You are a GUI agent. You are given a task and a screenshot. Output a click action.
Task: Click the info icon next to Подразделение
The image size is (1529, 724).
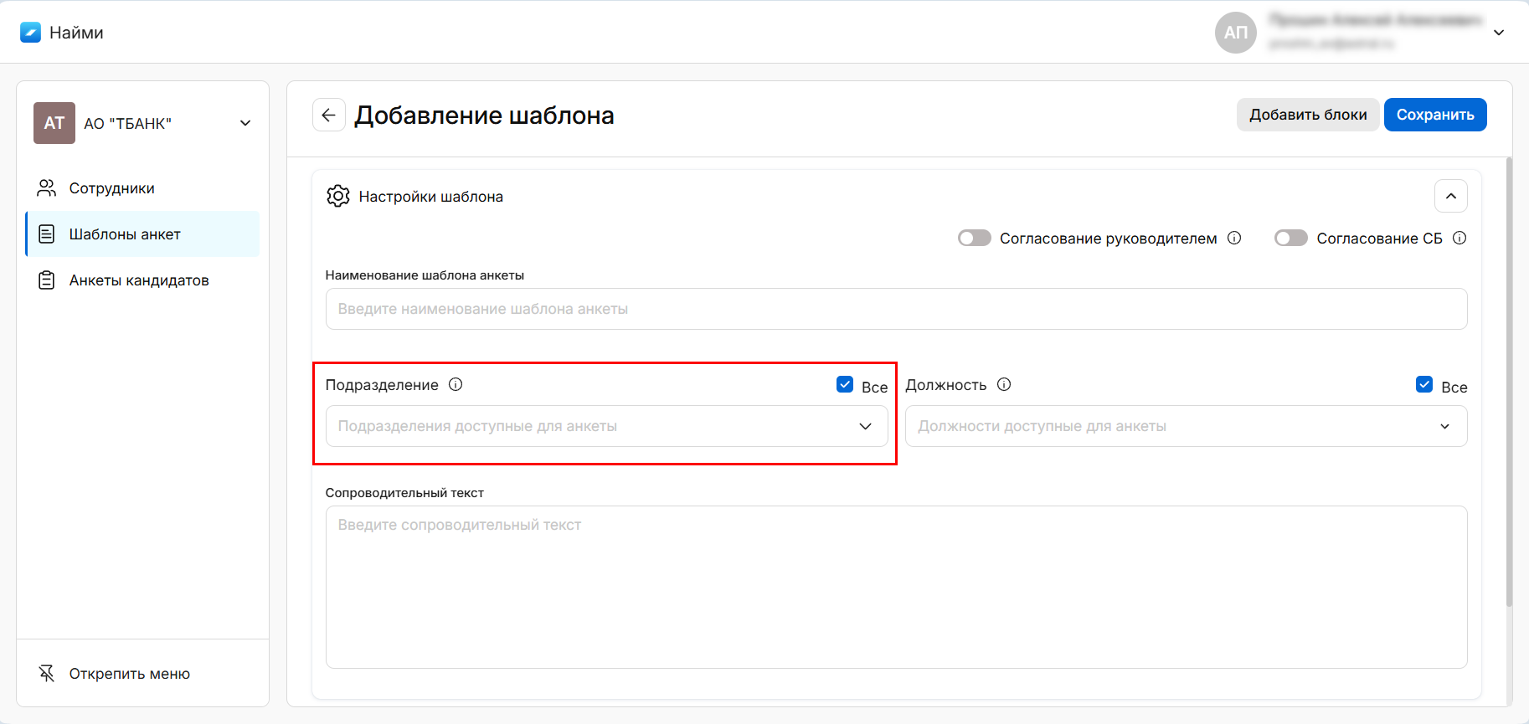(456, 384)
